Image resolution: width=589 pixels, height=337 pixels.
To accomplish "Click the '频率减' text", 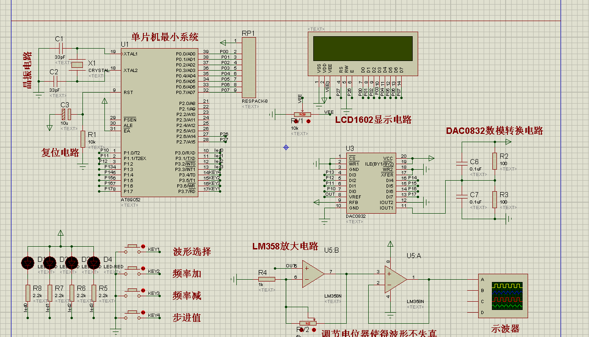I will point(187,296).
